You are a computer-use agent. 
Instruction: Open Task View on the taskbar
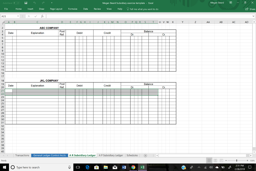click(78, 167)
